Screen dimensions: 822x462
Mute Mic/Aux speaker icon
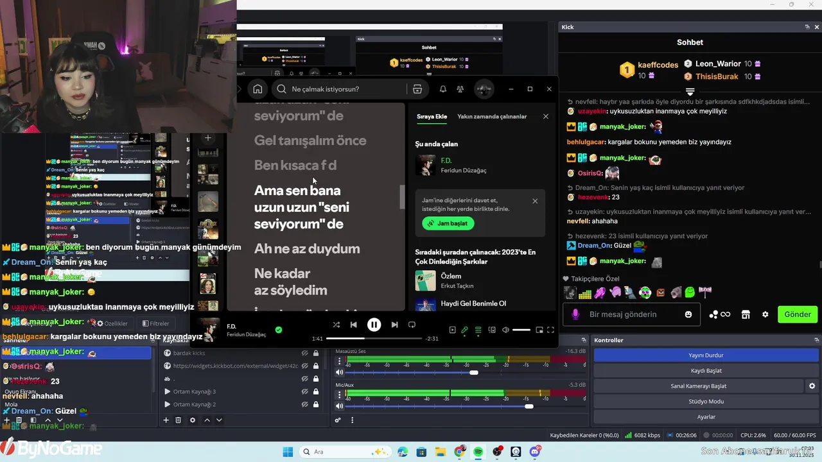click(340, 406)
